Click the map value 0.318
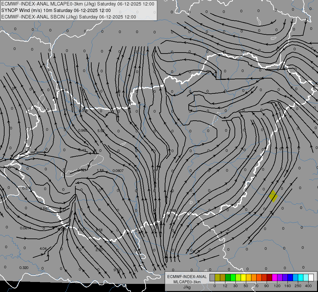This screenshot has height=292, width=318. point(83,111)
